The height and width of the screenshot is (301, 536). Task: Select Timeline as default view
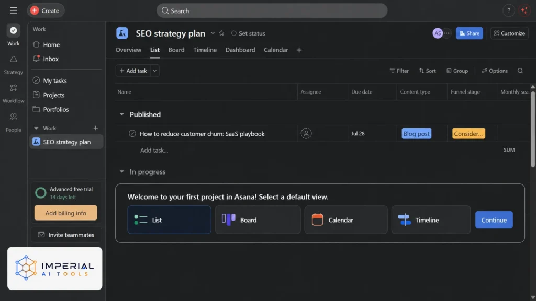pos(431,220)
